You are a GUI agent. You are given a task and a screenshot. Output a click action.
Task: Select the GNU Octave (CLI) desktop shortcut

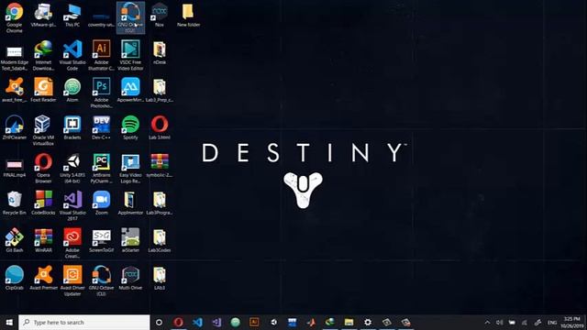(x=101, y=280)
